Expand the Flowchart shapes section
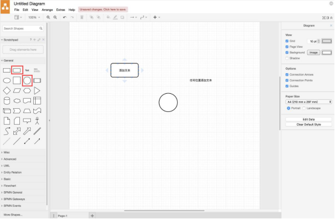 (x=10, y=186)
